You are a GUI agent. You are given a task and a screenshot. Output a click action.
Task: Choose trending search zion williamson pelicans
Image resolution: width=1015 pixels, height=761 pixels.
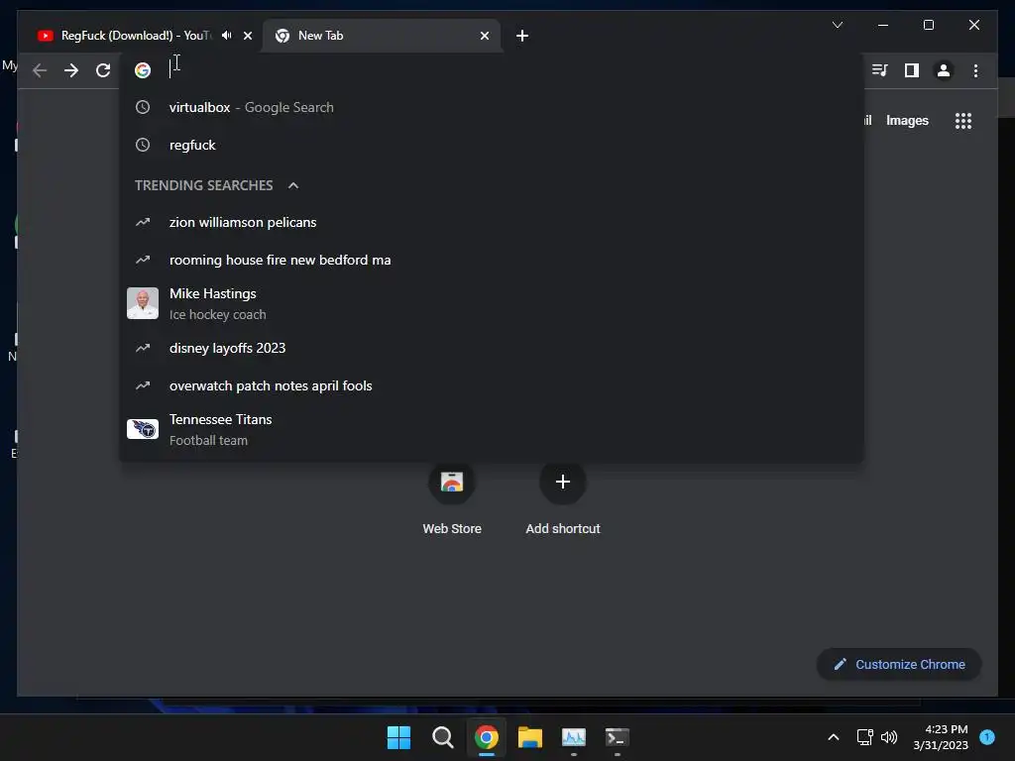pos(492,223)
